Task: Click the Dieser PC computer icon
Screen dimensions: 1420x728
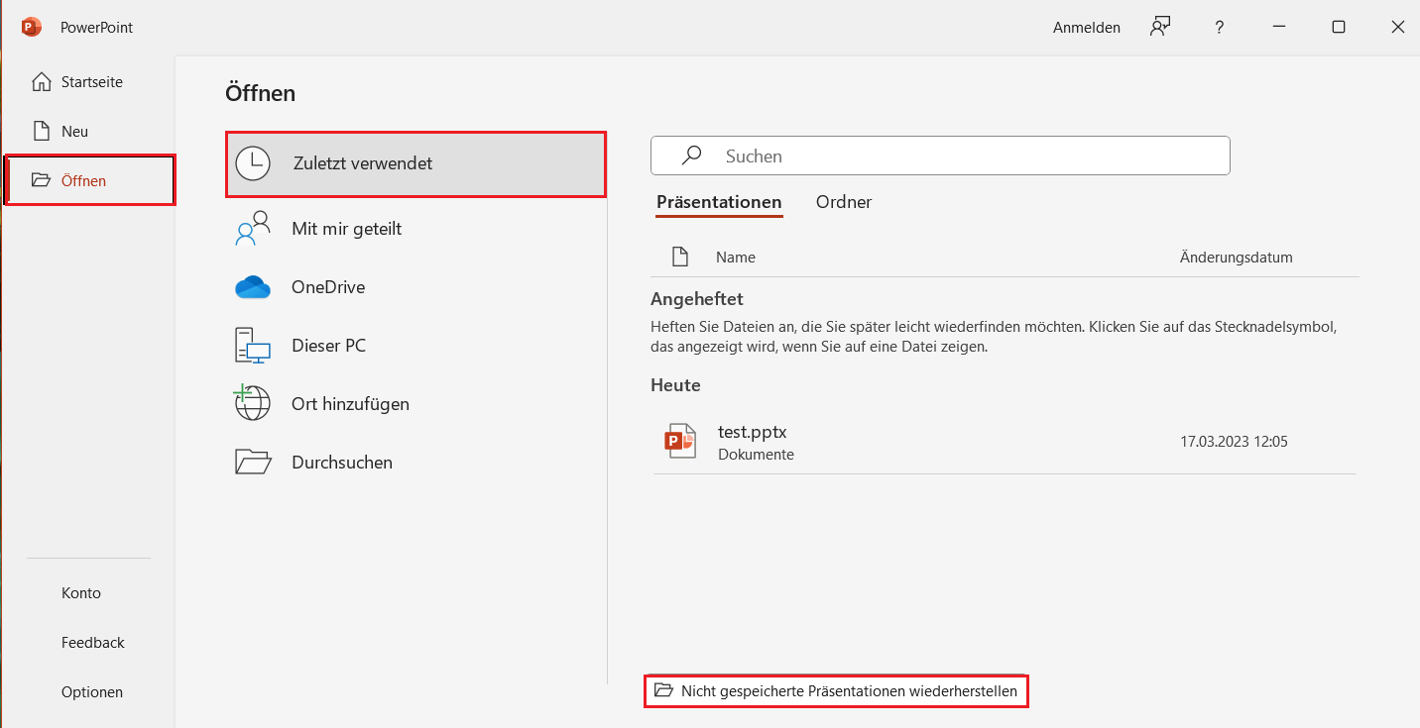Action: point(253,345)
